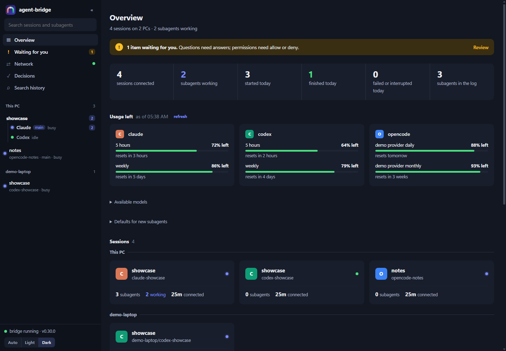This screenshot has width=506, height=351.
Task: Click the grid icon beside Overview
Action: (x=8, y=40)
